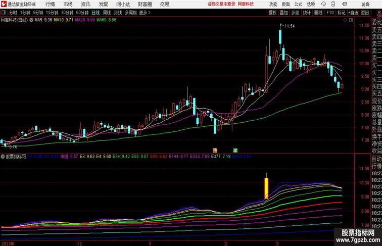This screenshot has width=382, height=246.
Task: Switch to 60分钟 period tab
Action: pyautogui.click(x=82, y=13)
